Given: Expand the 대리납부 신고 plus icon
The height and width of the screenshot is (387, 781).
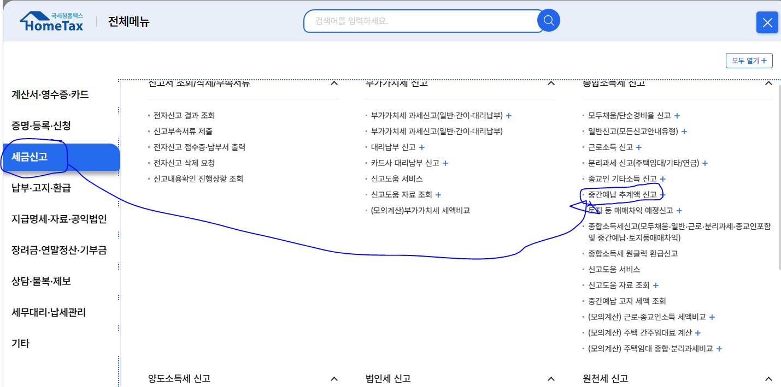Looking at the screenshot, I should [x=422, y=147].
